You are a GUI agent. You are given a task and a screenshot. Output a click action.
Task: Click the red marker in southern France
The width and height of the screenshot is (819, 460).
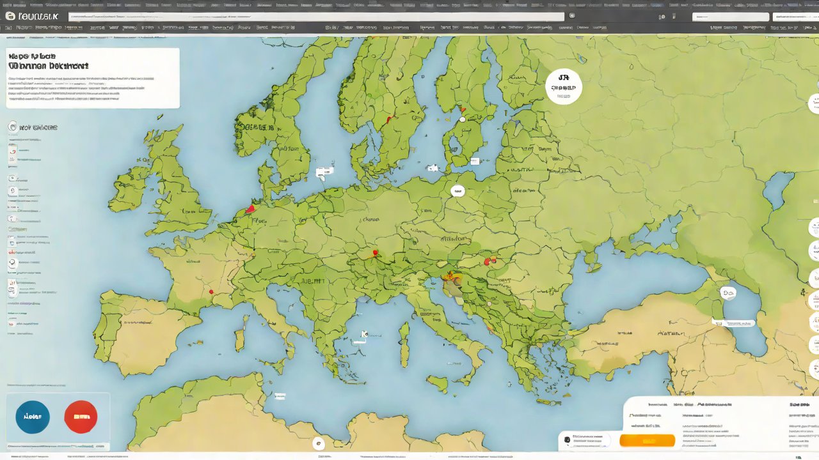click(211, 292)
